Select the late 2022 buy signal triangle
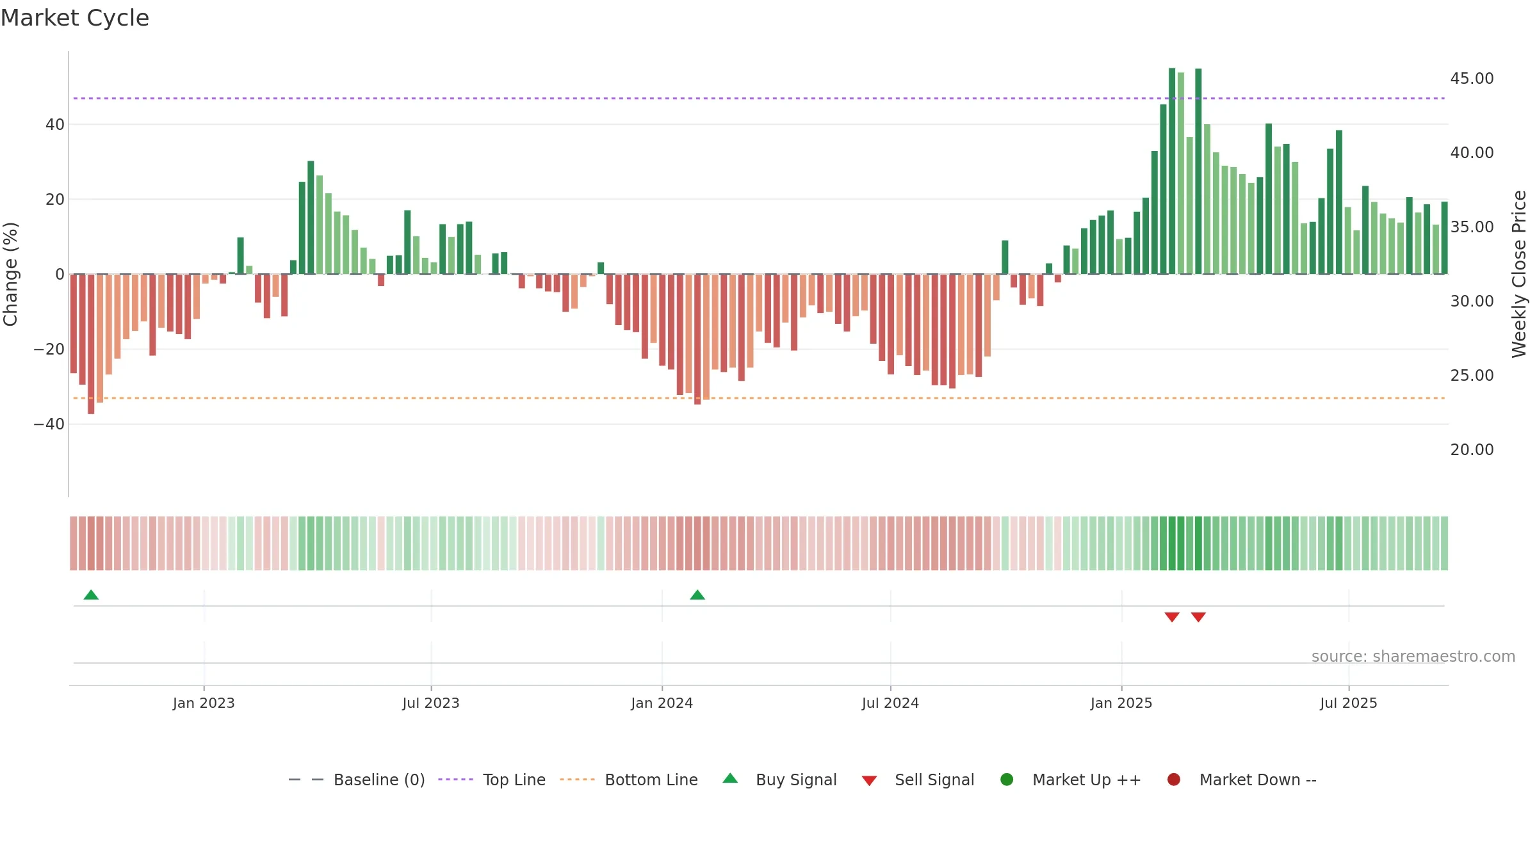1537x864 pixels. (x=91, y=595)
